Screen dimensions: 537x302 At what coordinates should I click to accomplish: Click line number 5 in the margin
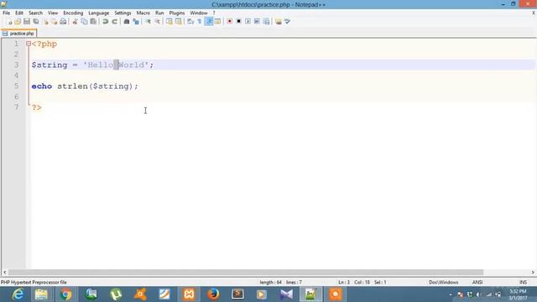(x=16, y=86)
